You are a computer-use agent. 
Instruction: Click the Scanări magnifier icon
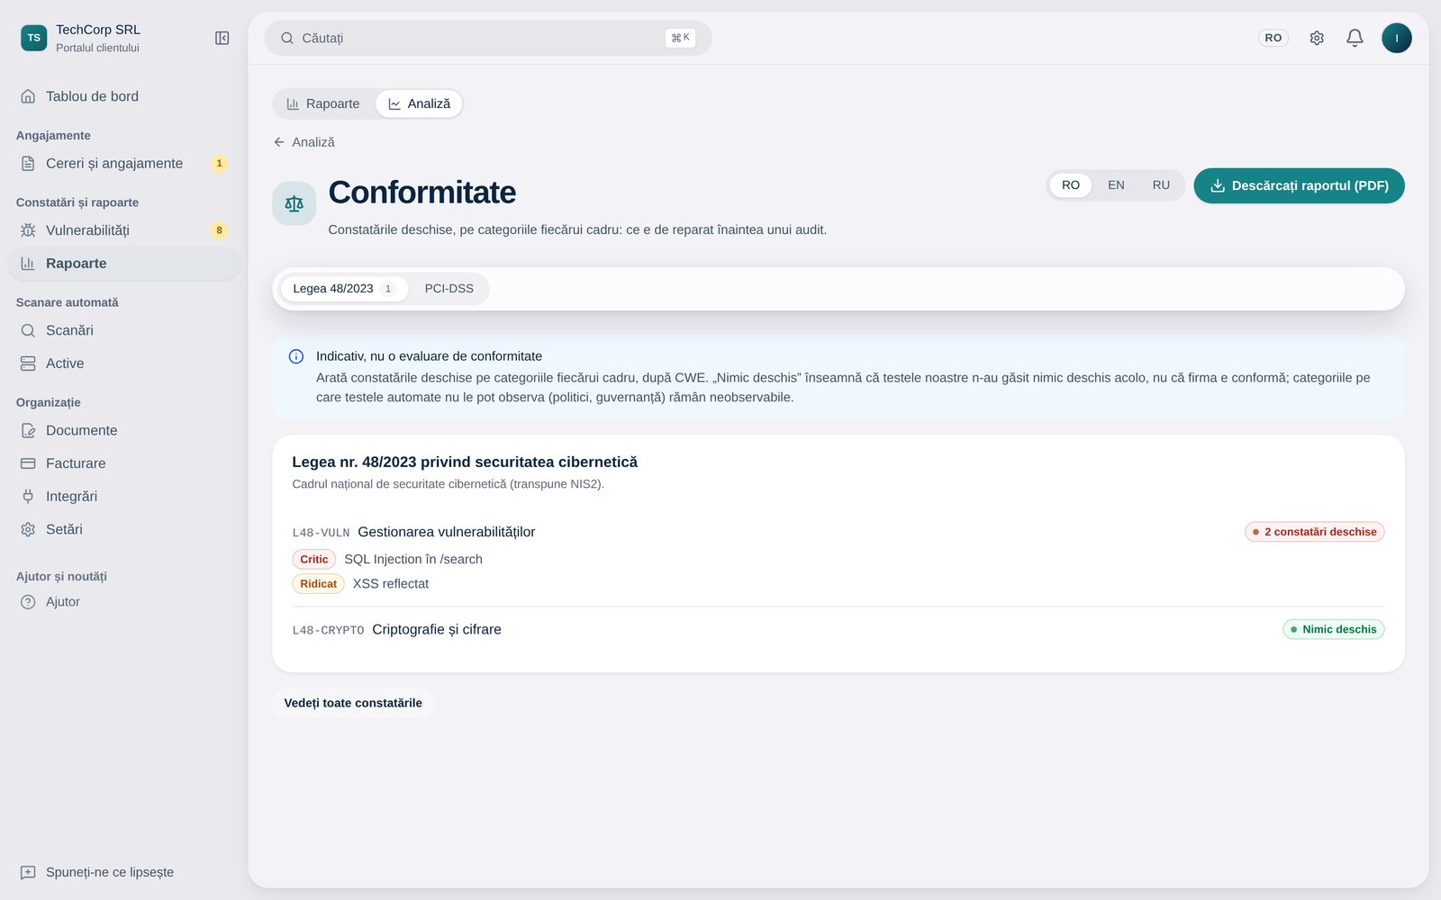point(28,330)
